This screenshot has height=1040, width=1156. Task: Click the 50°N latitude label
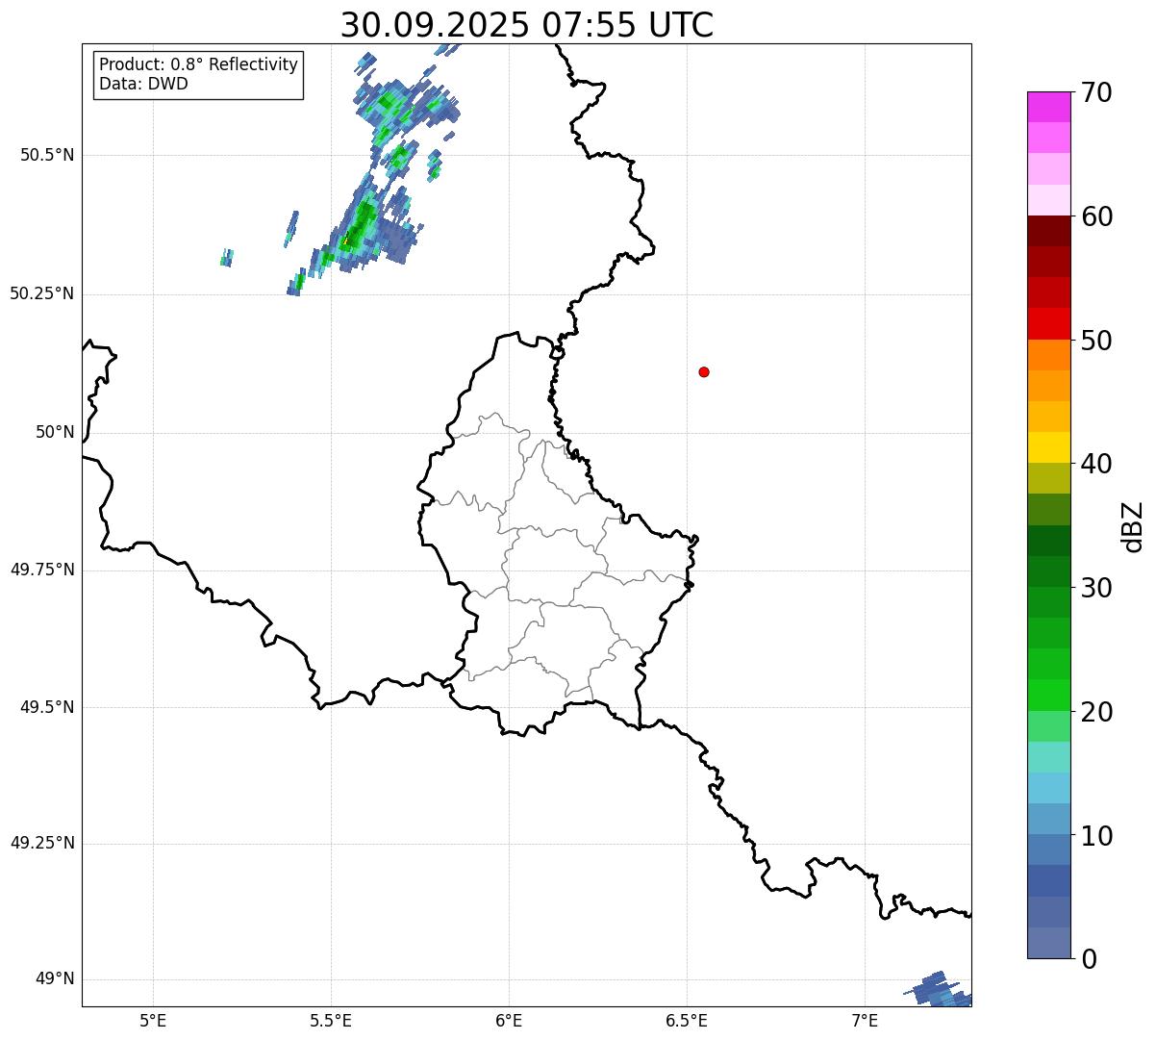coord(55,432)
